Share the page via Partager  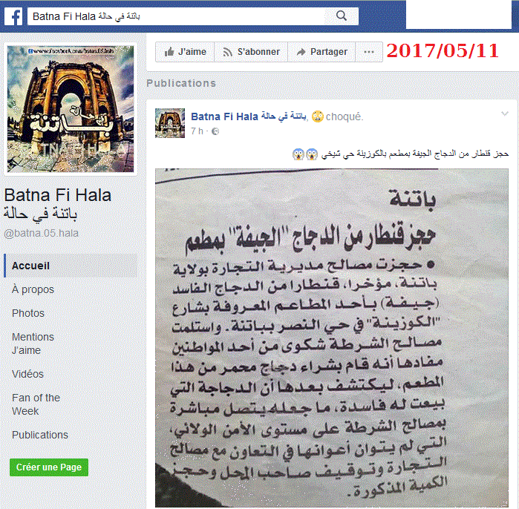pyautogui.click(x=321, y=52)
